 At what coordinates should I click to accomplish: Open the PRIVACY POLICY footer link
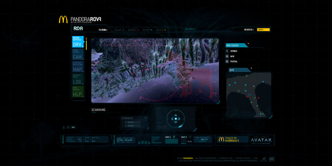coord(243,158)
